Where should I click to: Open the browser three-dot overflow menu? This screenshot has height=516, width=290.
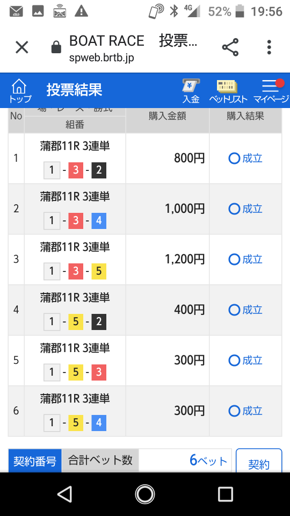[269, 47]
